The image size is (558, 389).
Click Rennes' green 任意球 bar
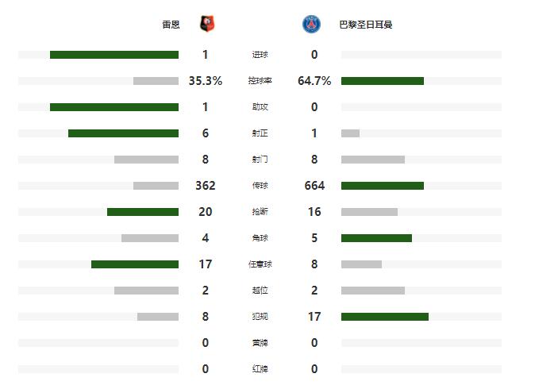(135, 264)
